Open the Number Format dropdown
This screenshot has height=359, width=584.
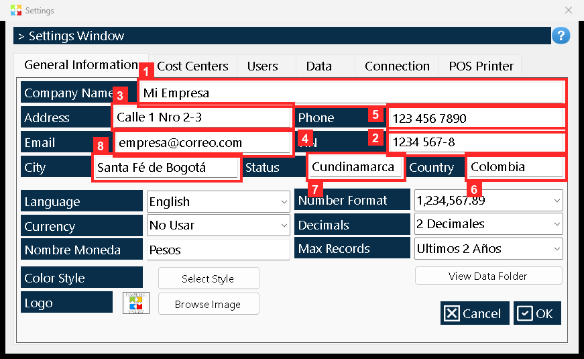(488, 201)
